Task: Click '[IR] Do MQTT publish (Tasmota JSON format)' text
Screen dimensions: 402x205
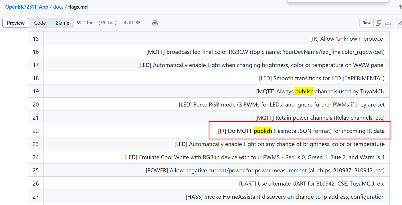Action: click(301, 131)
